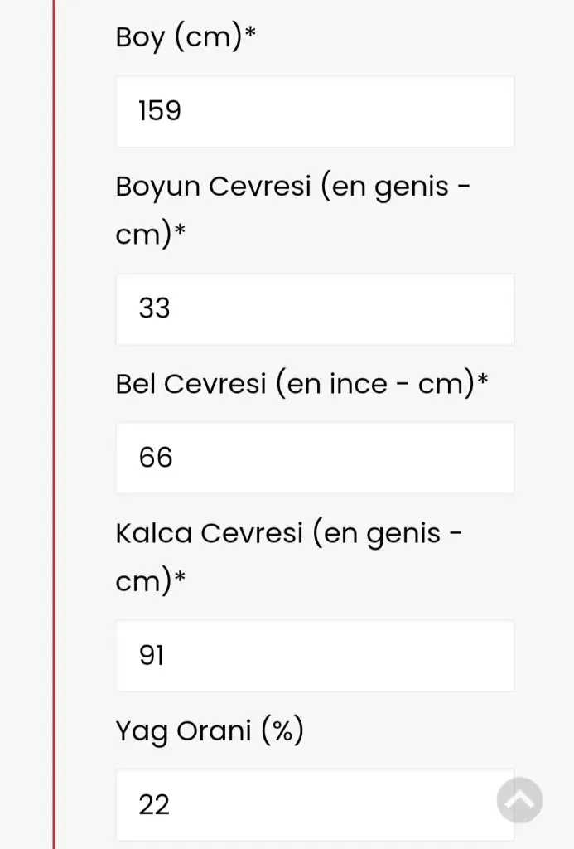Click the Kalca Cevresi input field
574x849 pixels.
pos(315,656)
